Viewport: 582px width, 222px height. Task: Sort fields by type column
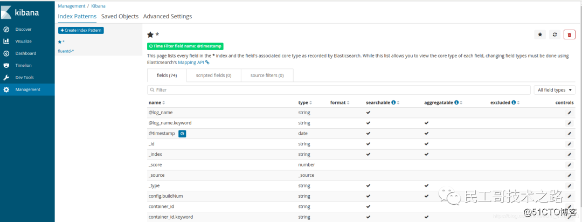coord(305,102)
